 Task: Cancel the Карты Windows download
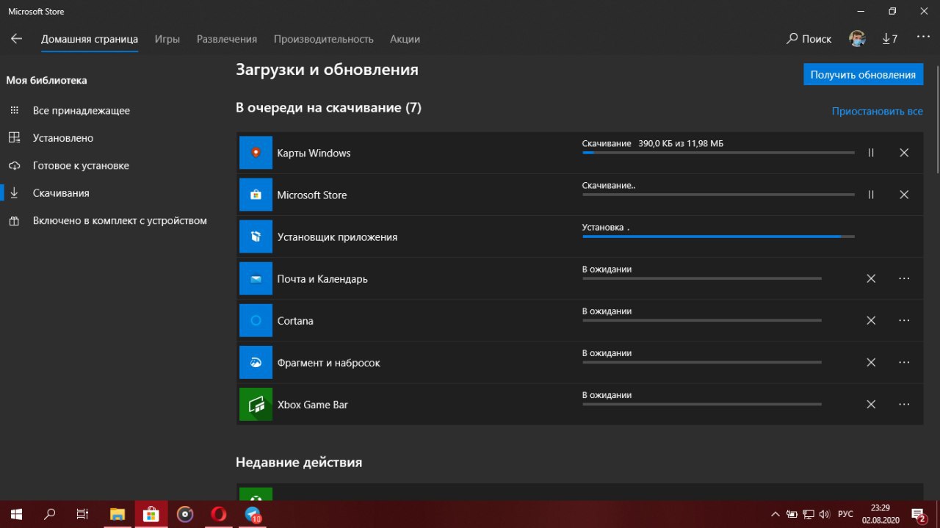tap(904, 153)
